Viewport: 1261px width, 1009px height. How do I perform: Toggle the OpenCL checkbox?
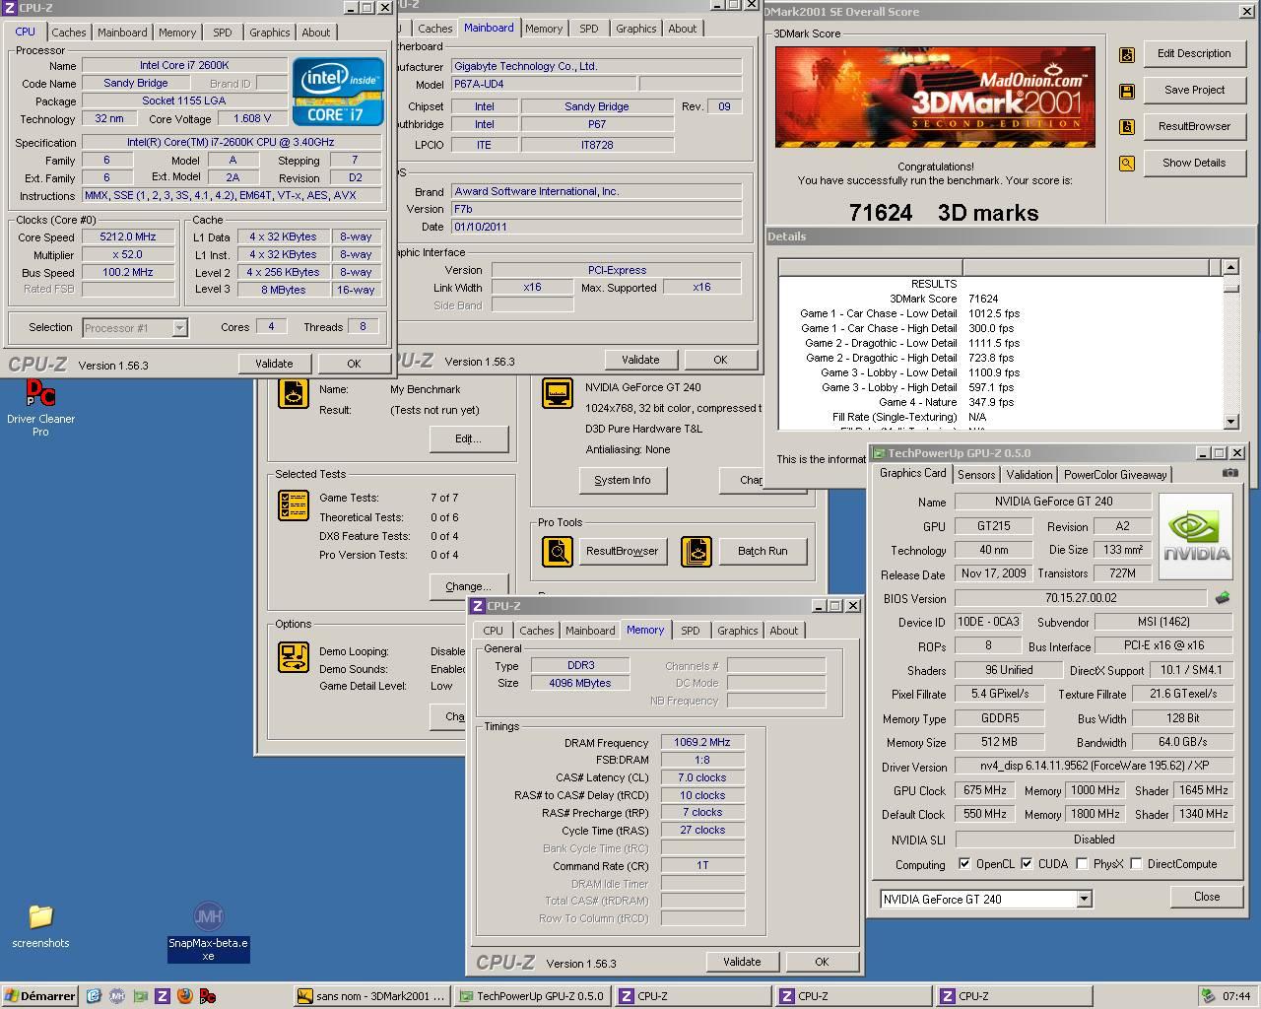coord(964,863)
